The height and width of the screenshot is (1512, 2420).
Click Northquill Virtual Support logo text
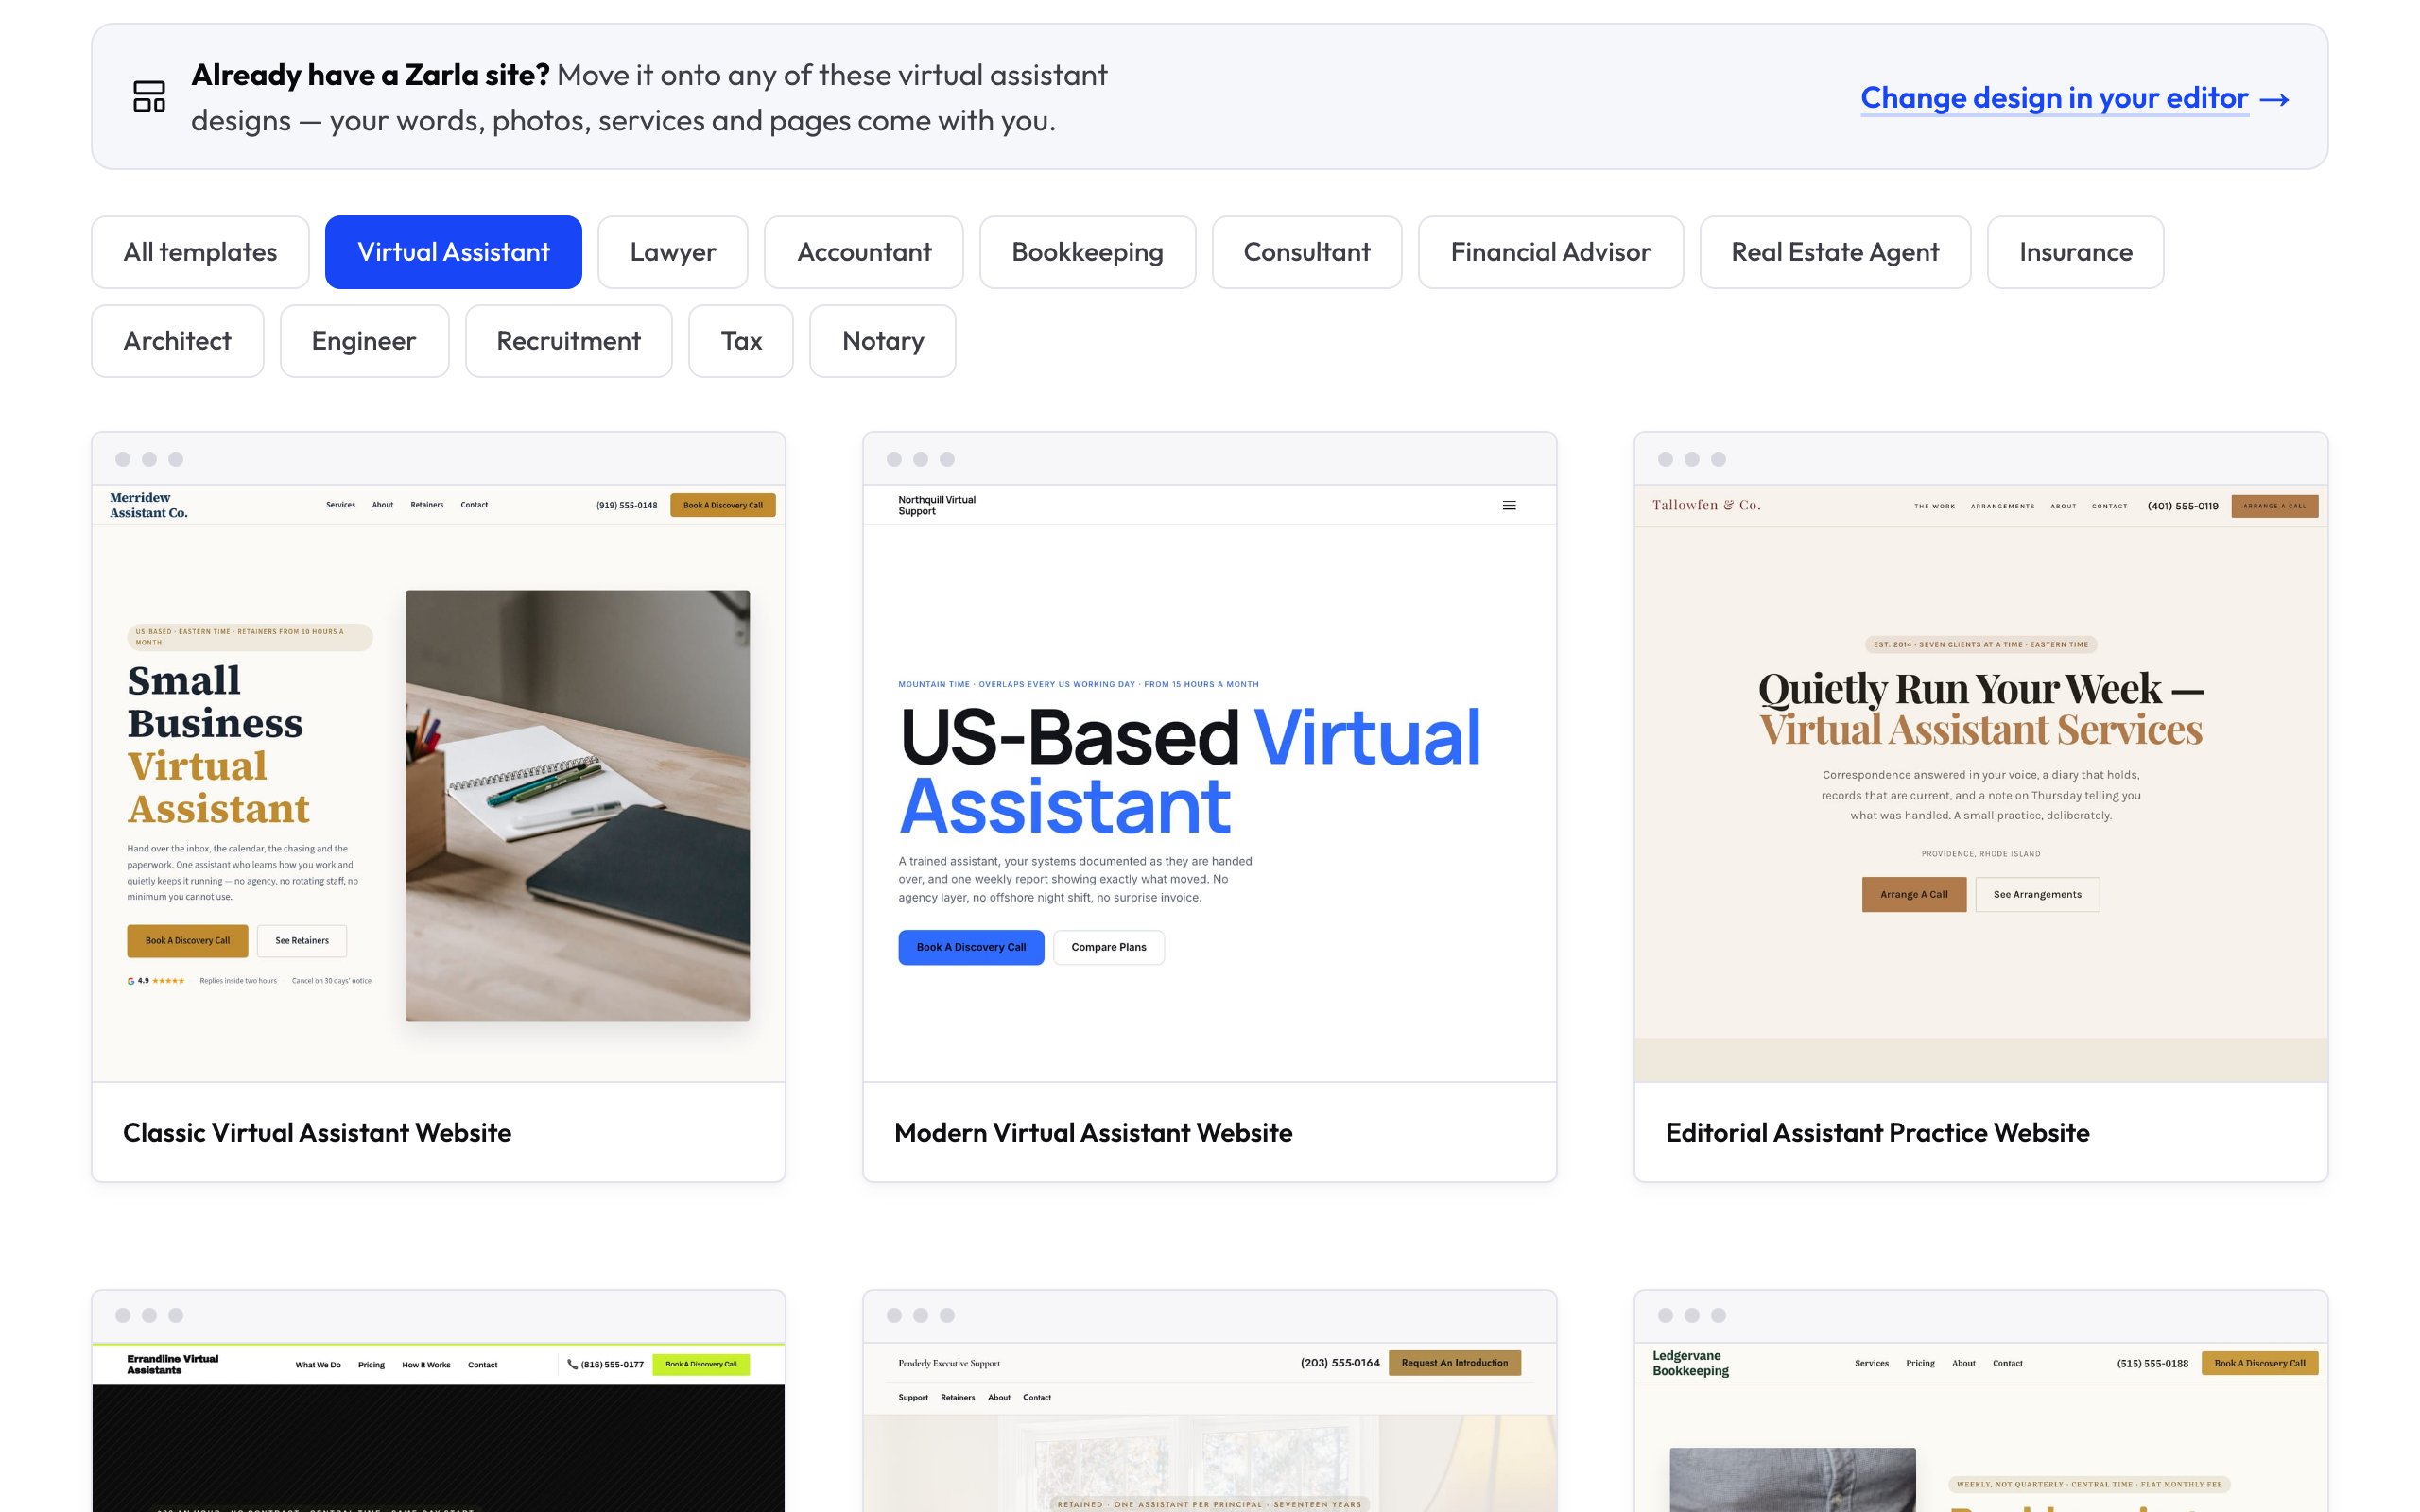point(937,505)
